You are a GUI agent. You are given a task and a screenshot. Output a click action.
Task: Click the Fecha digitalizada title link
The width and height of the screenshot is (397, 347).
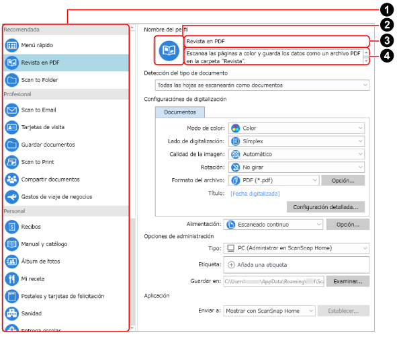tap(255, 194)
